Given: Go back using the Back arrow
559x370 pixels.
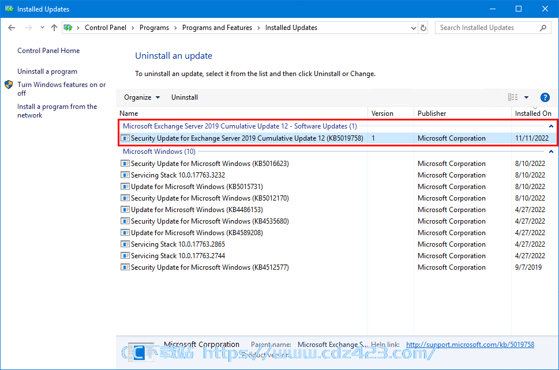Looking at the screenshot, I should 12,28.
